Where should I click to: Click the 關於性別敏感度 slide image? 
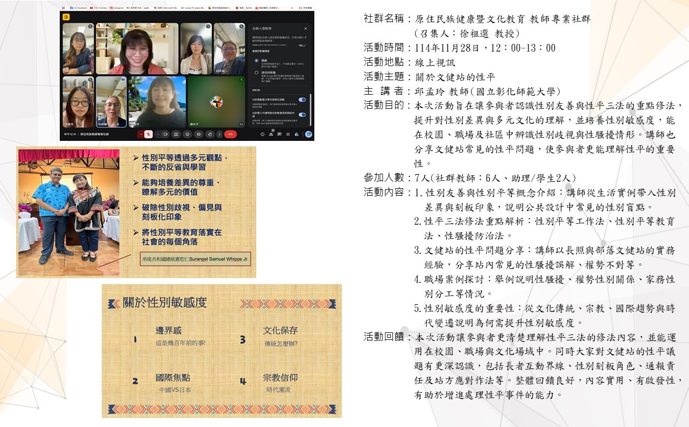click(222, 351)
